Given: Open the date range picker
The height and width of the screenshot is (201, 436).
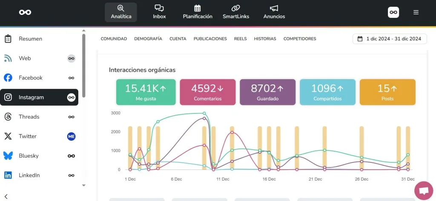Looking at the screenshot, I should tap(389, 39).
